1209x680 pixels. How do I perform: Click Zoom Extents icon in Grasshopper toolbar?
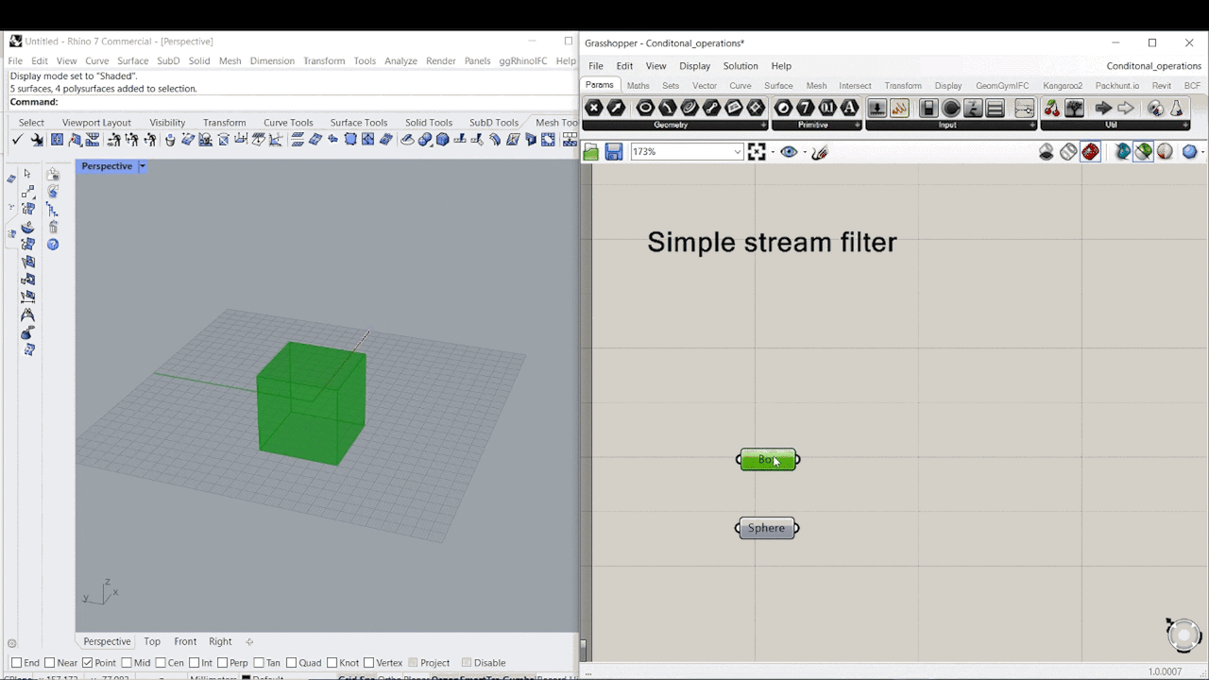coord(757,152)
